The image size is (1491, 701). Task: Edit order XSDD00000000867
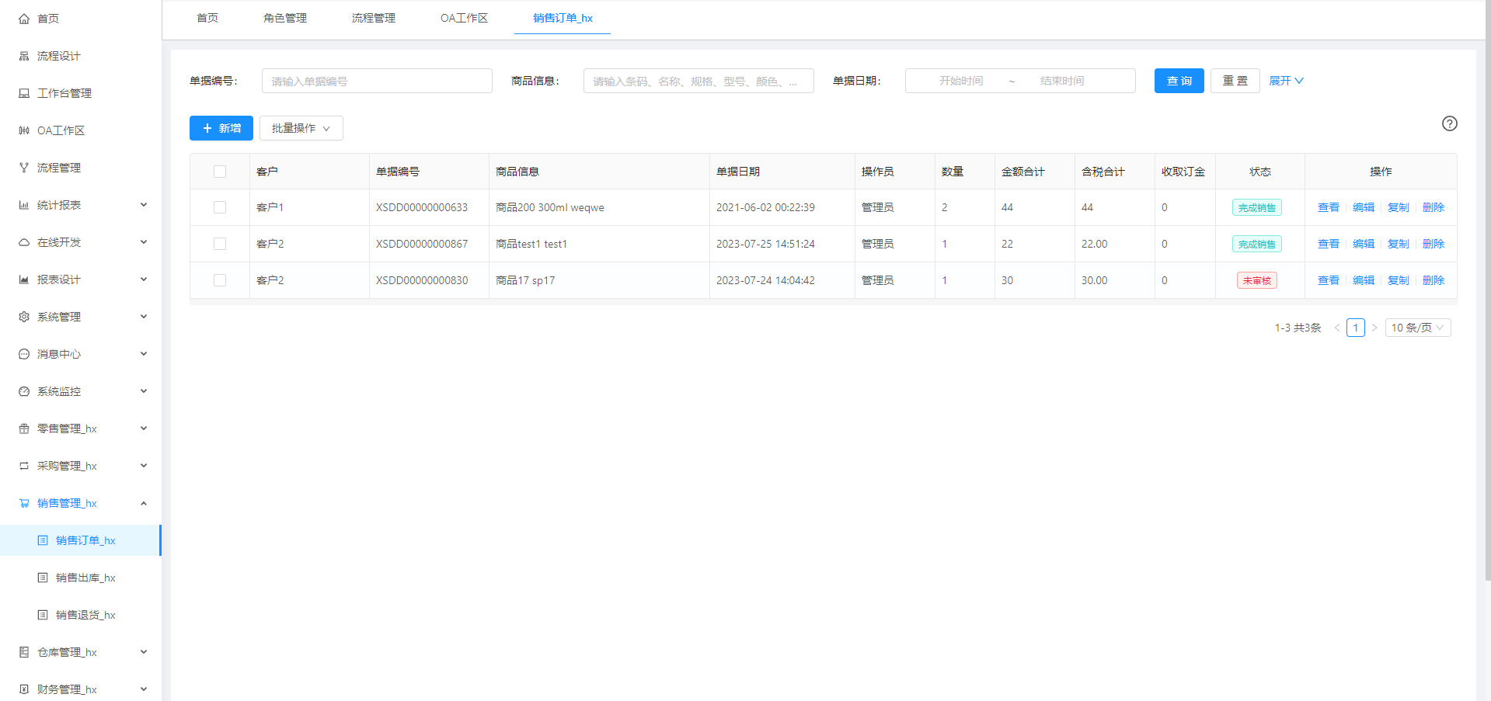[x=1364, y=244]
